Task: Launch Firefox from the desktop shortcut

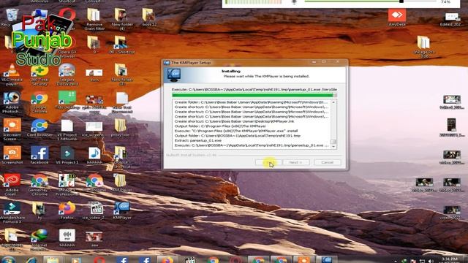Action: click(x=67, y=210)
